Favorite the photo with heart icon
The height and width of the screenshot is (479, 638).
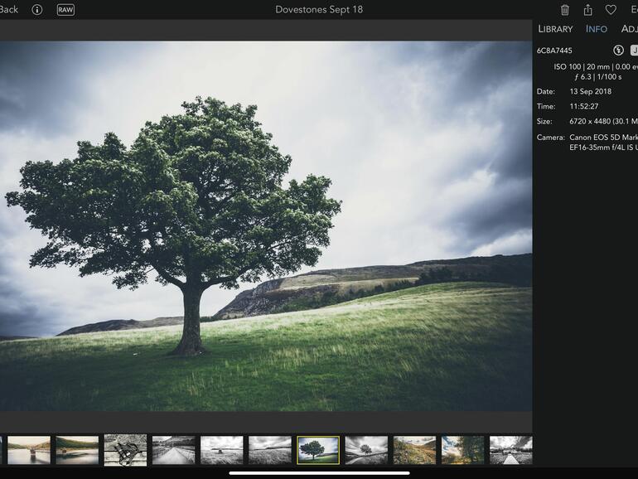click(611, 10)
